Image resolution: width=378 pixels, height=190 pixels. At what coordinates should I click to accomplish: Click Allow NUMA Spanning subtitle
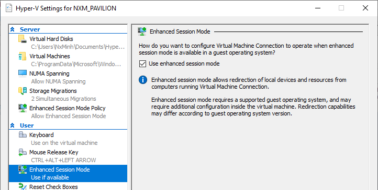coord(58,81)
